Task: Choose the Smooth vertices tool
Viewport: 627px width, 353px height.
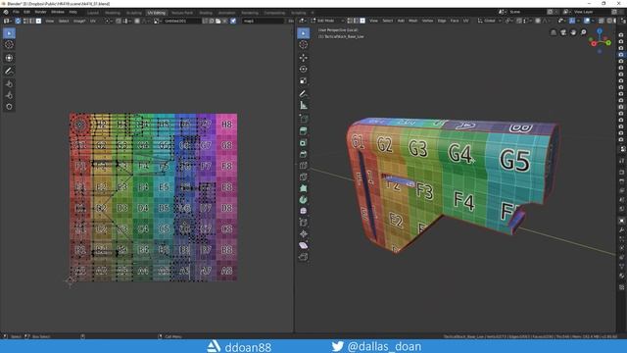Action: (304, 211)
